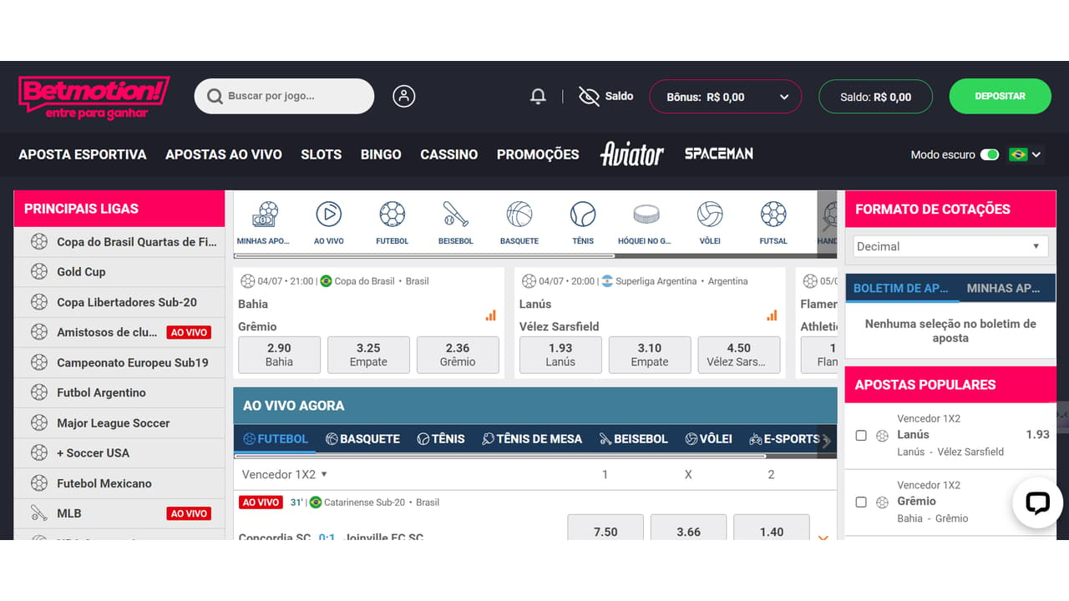
Task: Advance live sports tabs with right arrow
Action: click(826, 442)
